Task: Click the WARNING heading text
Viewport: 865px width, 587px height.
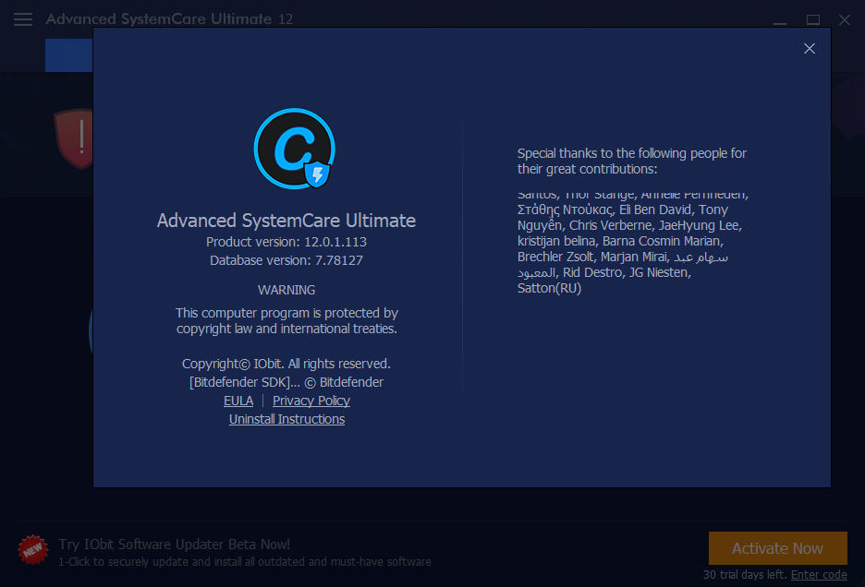Action: click(x=286, y=290)
